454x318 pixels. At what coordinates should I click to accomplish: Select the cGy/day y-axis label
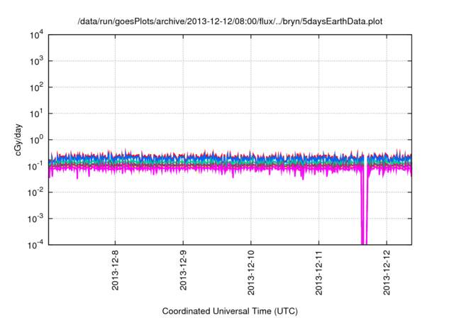tap(18, 140)
